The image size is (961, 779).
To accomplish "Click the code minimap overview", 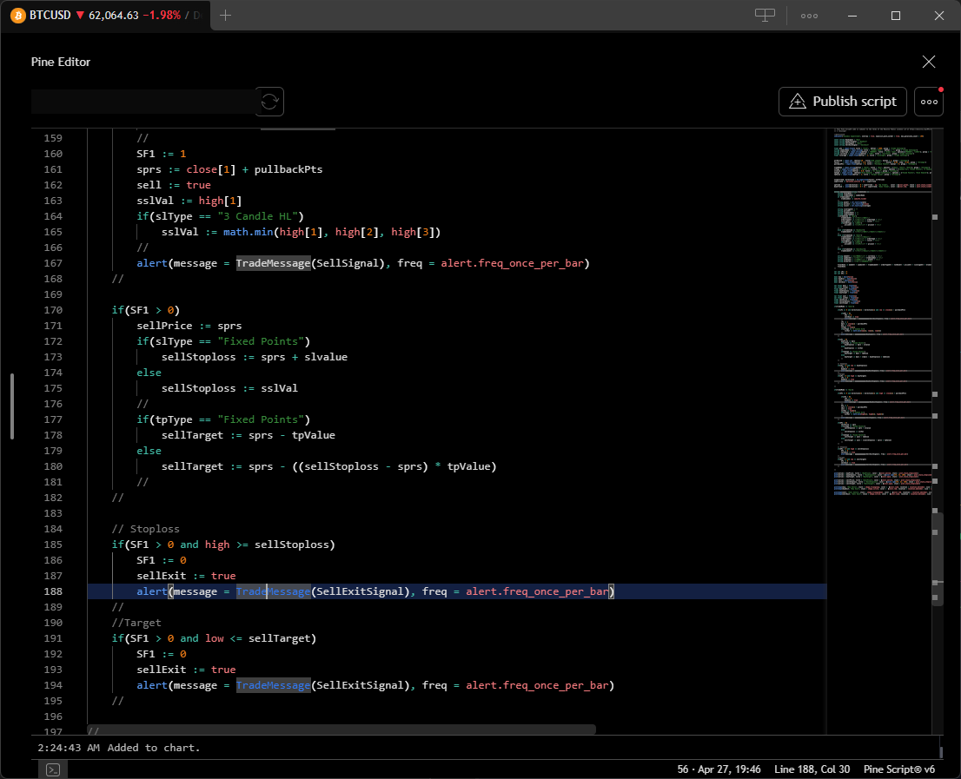I will coord(881,313).
